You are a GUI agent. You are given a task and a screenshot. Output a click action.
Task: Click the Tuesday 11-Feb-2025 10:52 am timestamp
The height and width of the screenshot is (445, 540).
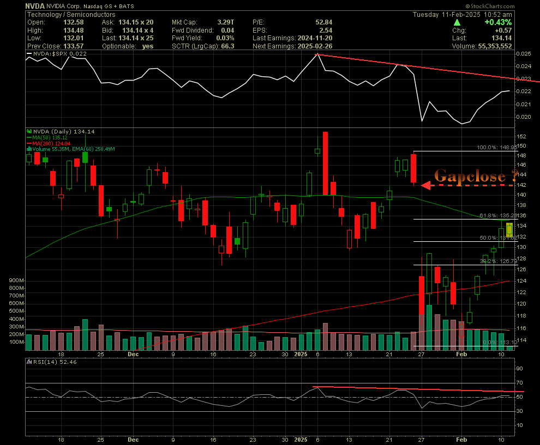tap(462, 15)
